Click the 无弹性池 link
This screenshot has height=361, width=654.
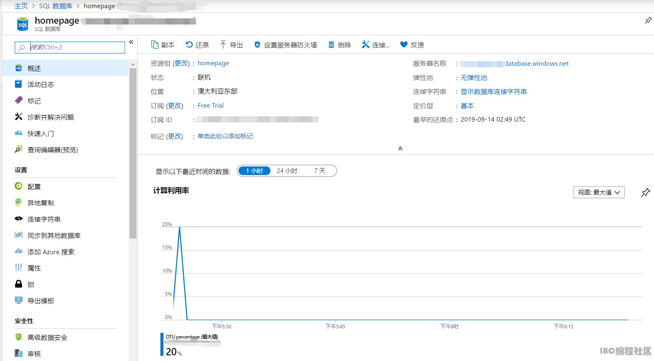pyautogui.click(x=474, y=78)
